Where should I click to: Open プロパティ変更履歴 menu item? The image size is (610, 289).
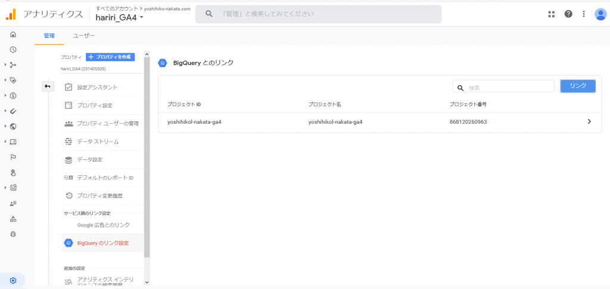click(x=102, y=196)
